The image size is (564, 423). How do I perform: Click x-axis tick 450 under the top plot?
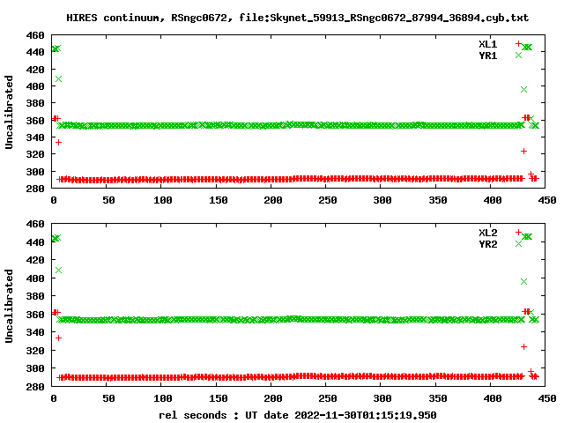pos(547,200)
